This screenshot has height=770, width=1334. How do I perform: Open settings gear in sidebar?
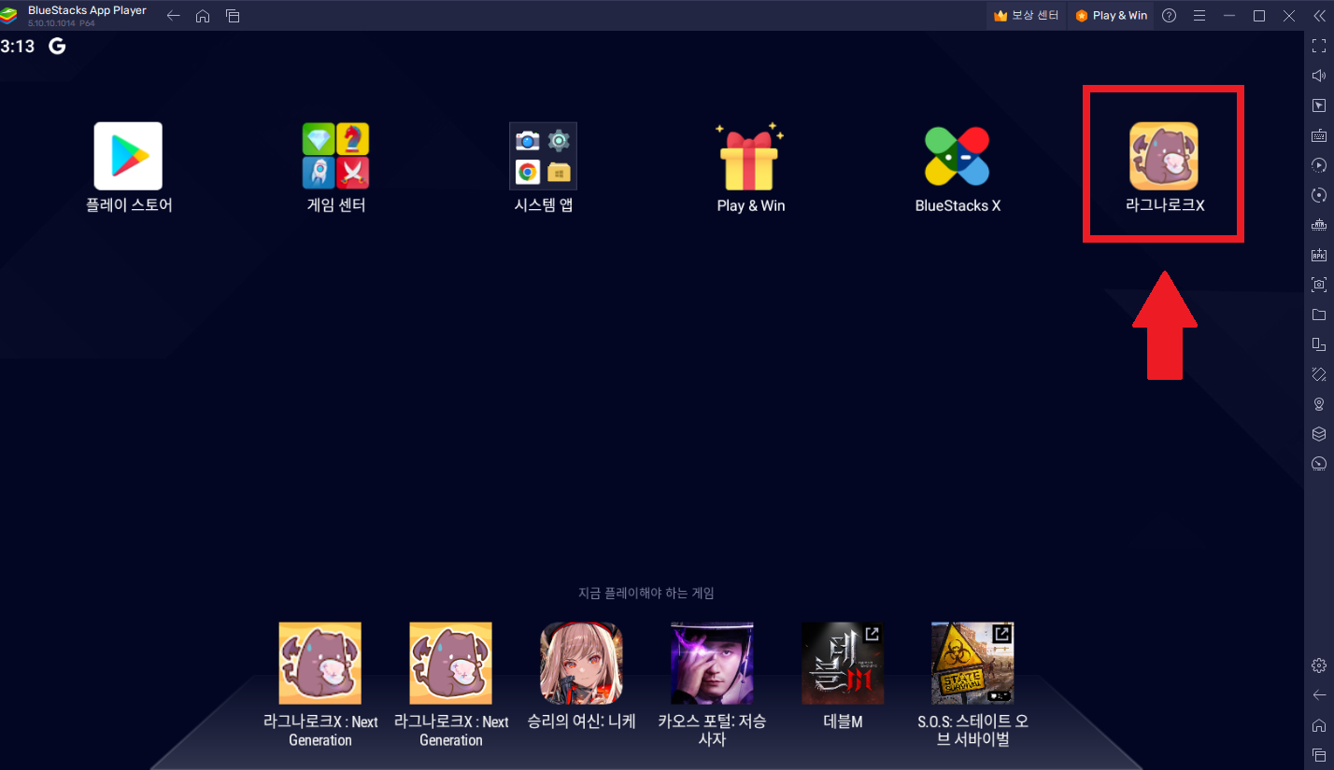(x=1319, y=665)
